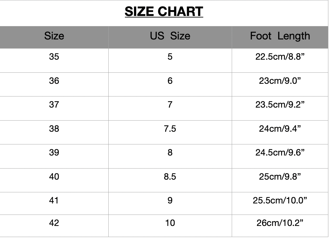Click the size 41 cell

click(54, 200)
